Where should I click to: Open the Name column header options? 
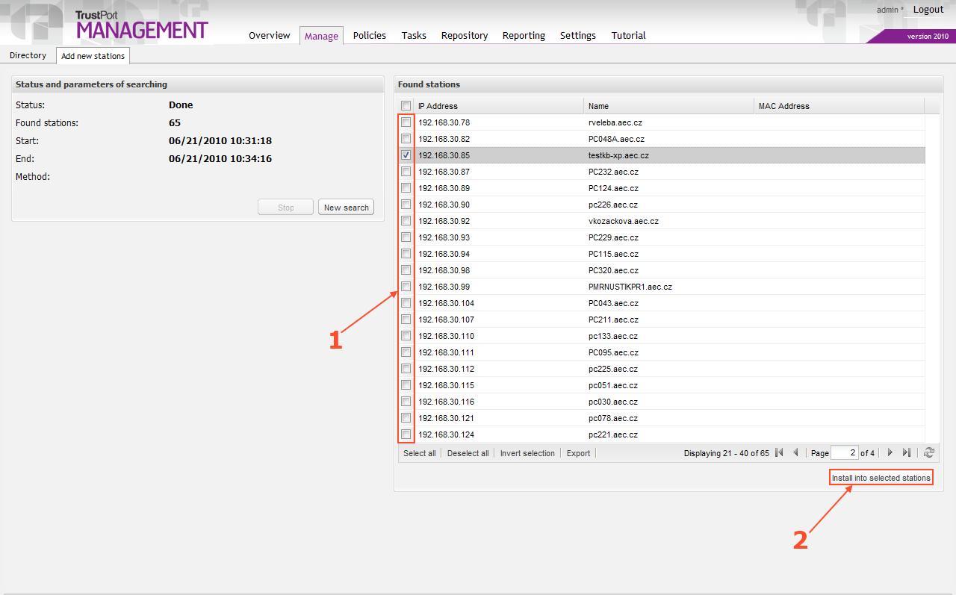pos(597,105)
